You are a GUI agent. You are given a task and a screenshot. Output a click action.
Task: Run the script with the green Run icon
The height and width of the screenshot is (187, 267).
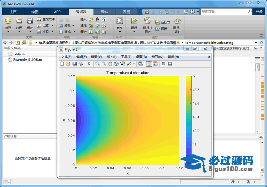pos(134,21)
